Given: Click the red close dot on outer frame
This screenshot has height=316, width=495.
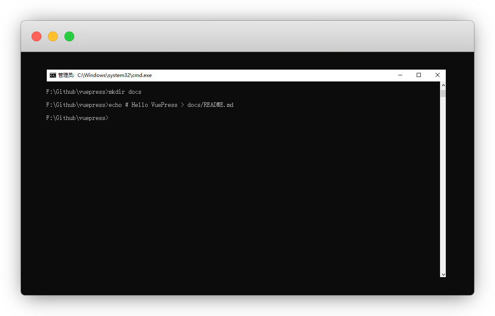Looking at the screenshot, I should [x=36, y=36].
